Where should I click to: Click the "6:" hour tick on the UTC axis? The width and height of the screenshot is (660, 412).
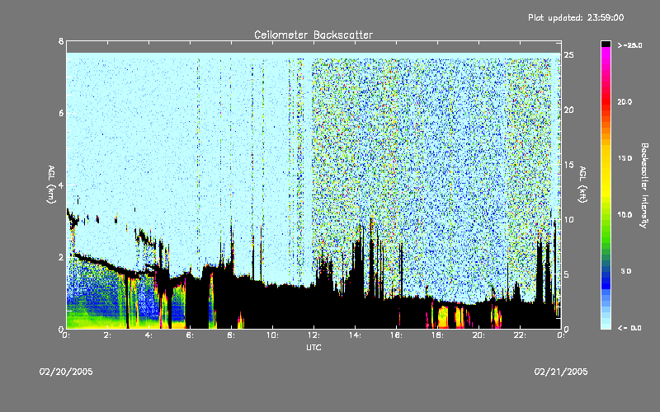pos(191,335)
